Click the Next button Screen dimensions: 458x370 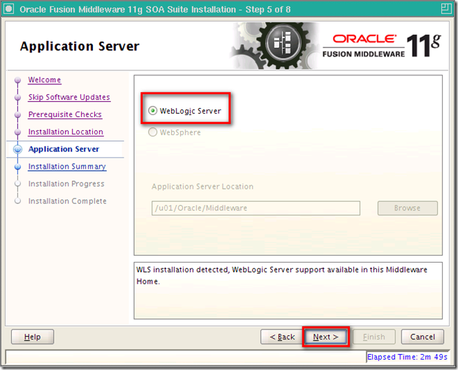tap(325, 337)
